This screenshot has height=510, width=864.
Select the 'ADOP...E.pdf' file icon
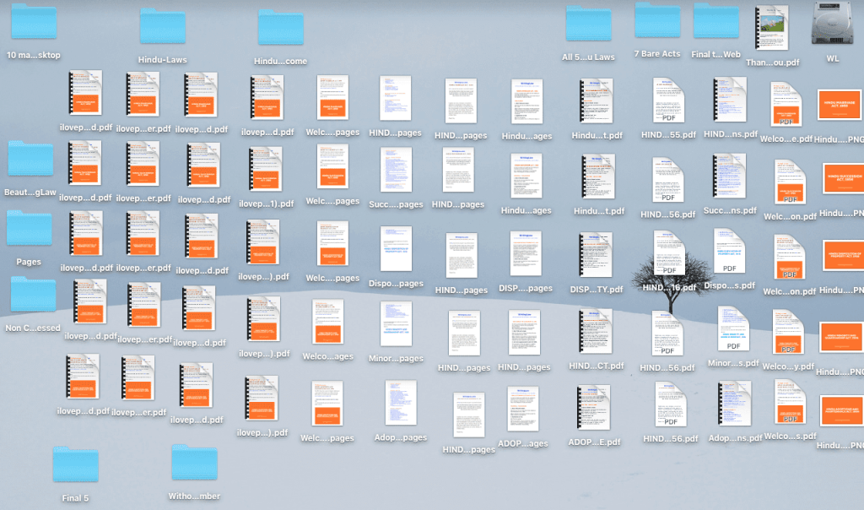(x=593, y=408)
